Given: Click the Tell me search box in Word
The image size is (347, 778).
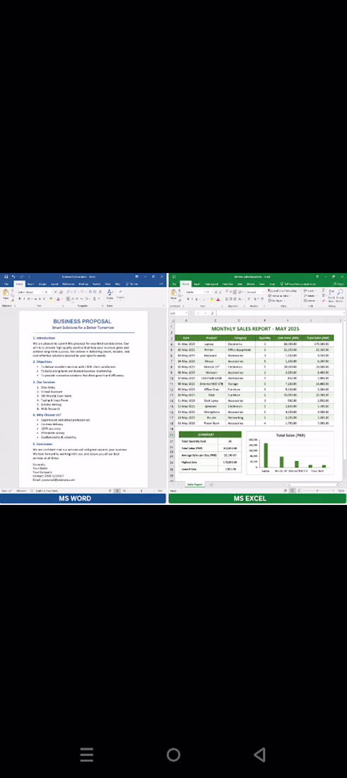Looking at the screenshot, I should [x=132, y=284].
